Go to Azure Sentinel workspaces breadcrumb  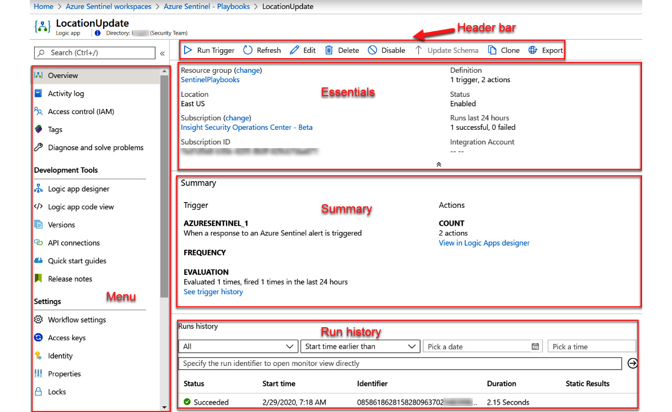tap(109, 7)
